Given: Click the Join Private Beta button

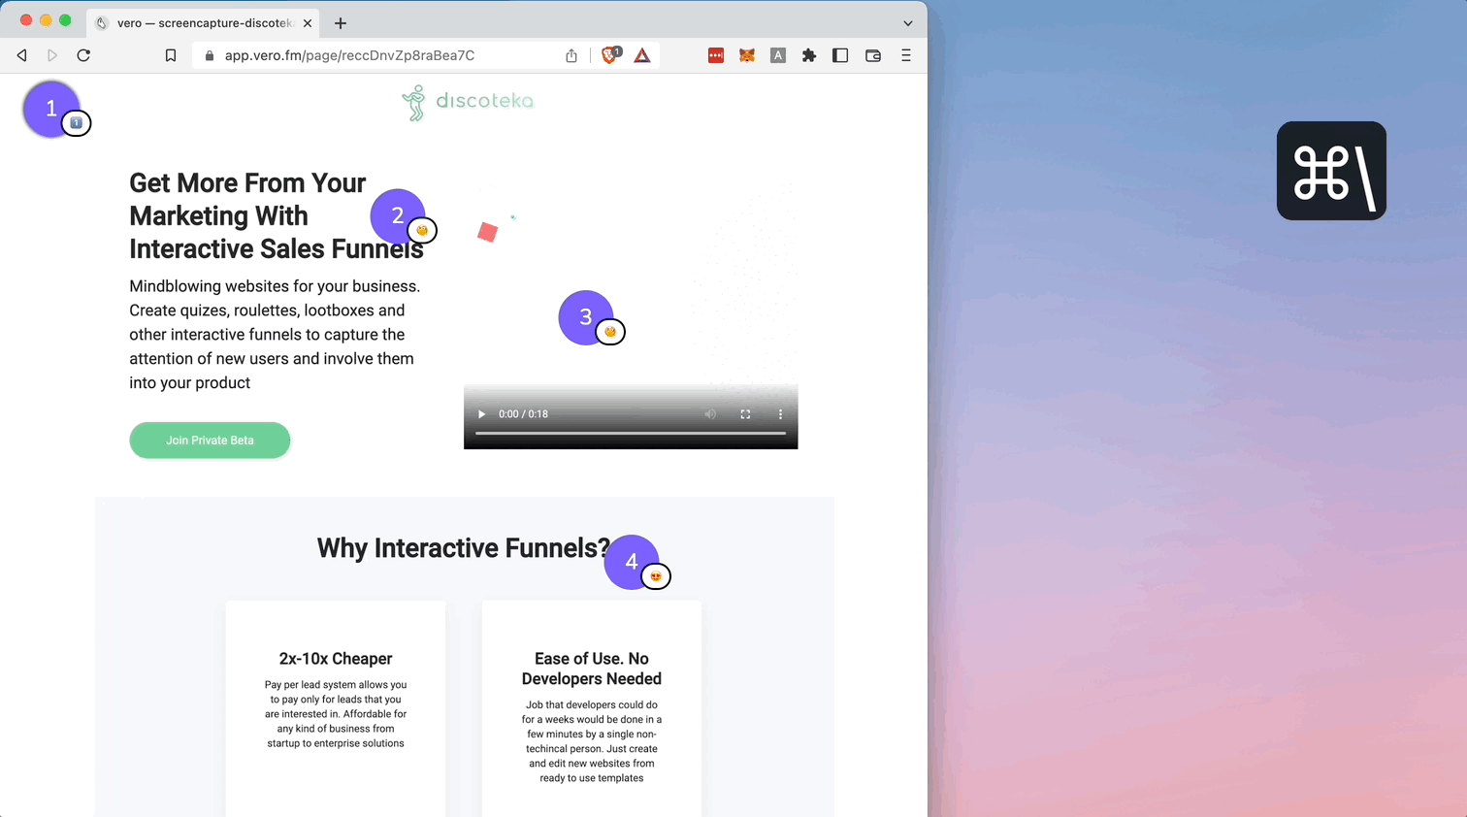Looking at the screenshot, I should 210,441.
